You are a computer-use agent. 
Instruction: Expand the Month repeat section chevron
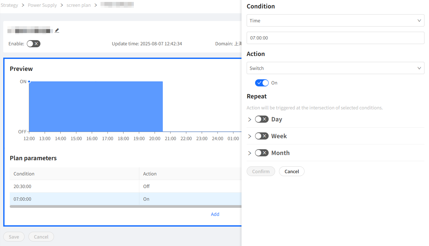[x=250, y=153]
